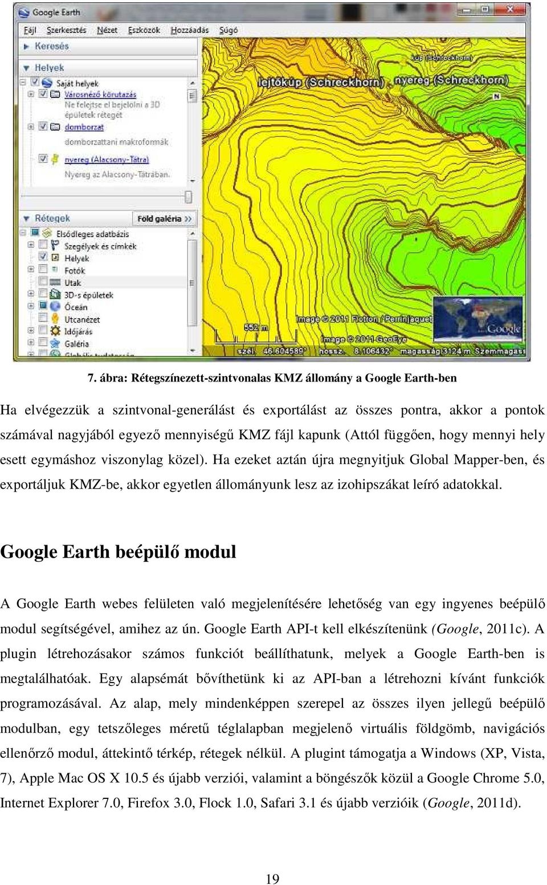This screenshot has height=885, width=547.
Task: Click the Places list scrollbar down arrow
Action: (x=193, y=180)
